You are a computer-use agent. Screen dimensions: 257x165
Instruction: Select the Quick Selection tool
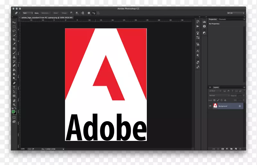coord(14,35)
